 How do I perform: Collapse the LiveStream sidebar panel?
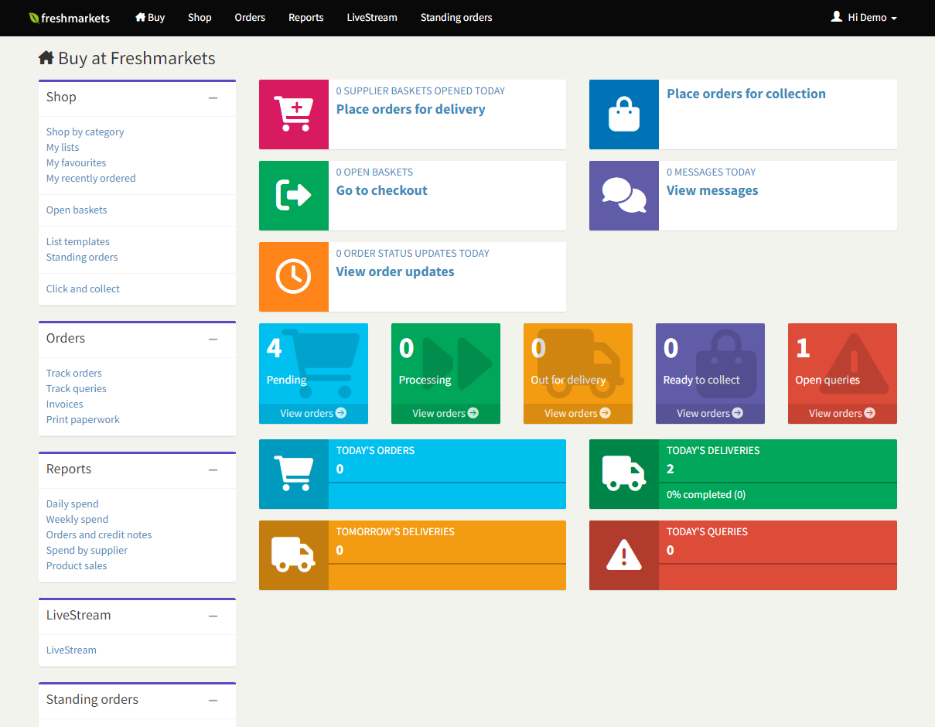[213, 616]
